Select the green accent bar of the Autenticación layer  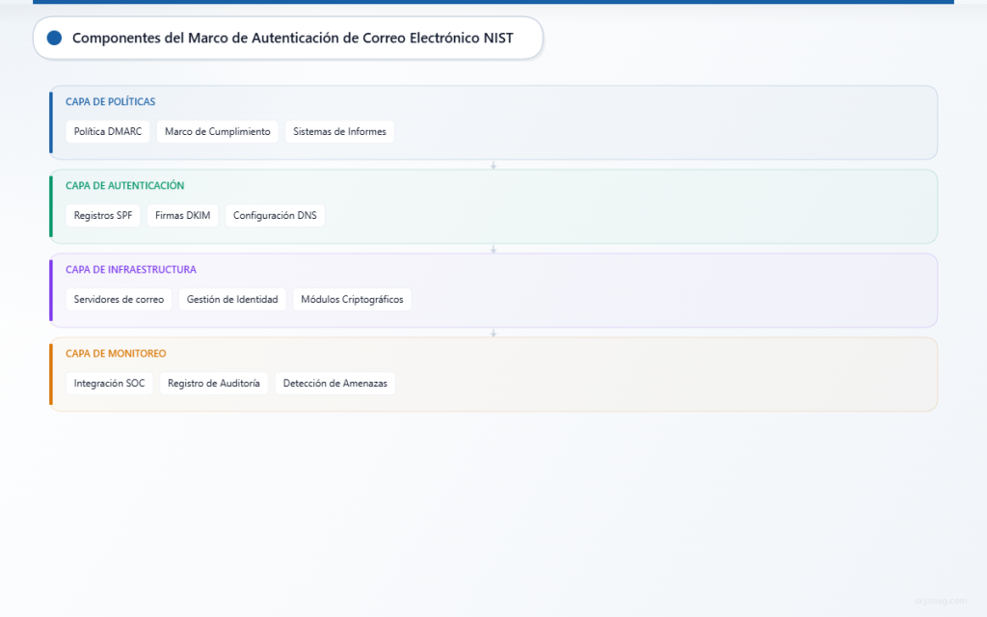pos(51,206)
